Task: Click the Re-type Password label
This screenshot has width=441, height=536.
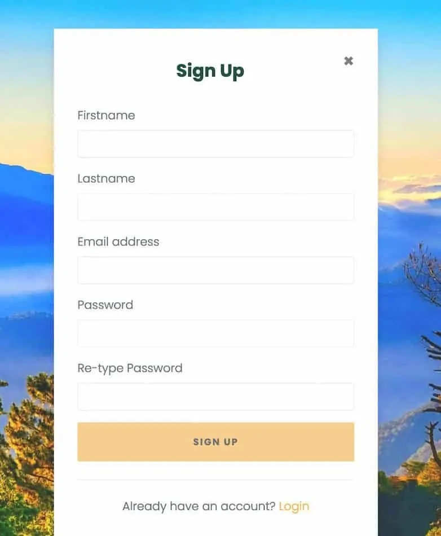Action: 130,368
